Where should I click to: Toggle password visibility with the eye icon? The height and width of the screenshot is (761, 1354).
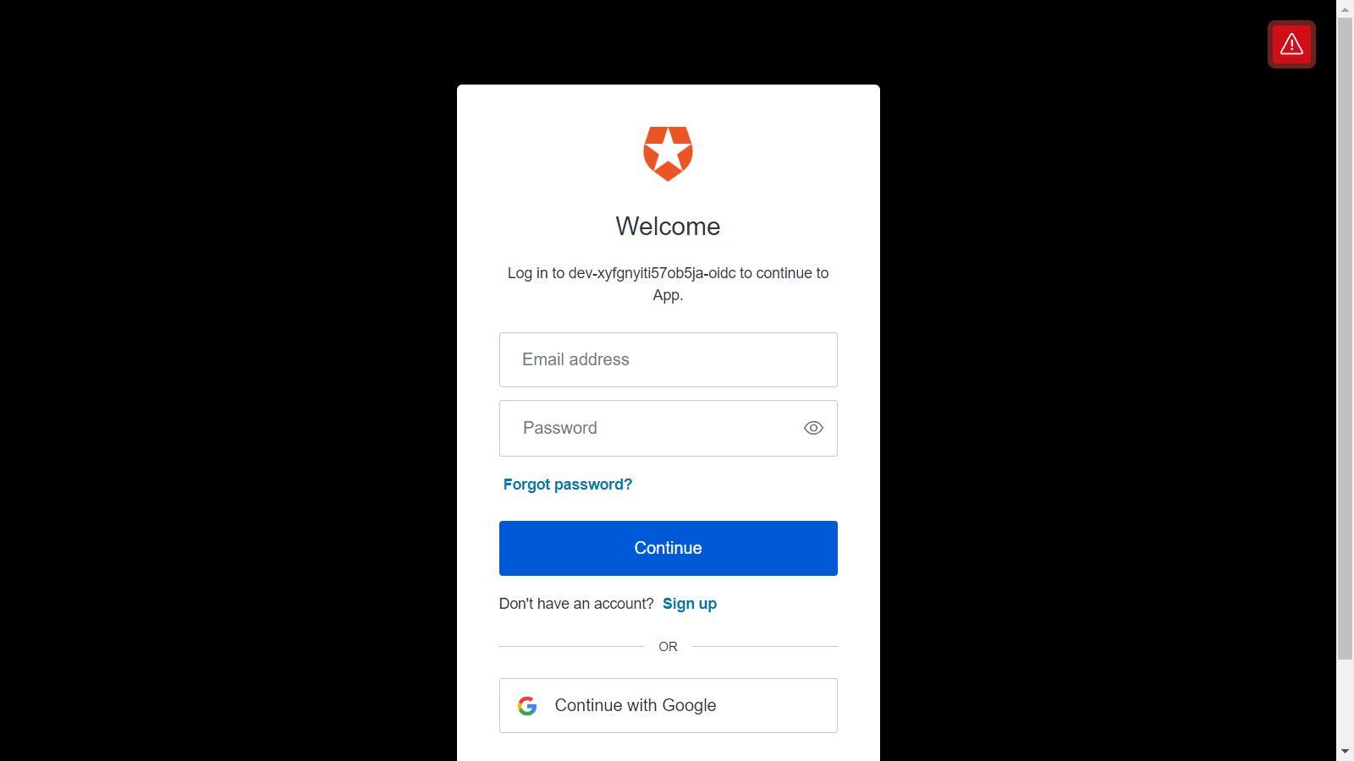[813, 428]
